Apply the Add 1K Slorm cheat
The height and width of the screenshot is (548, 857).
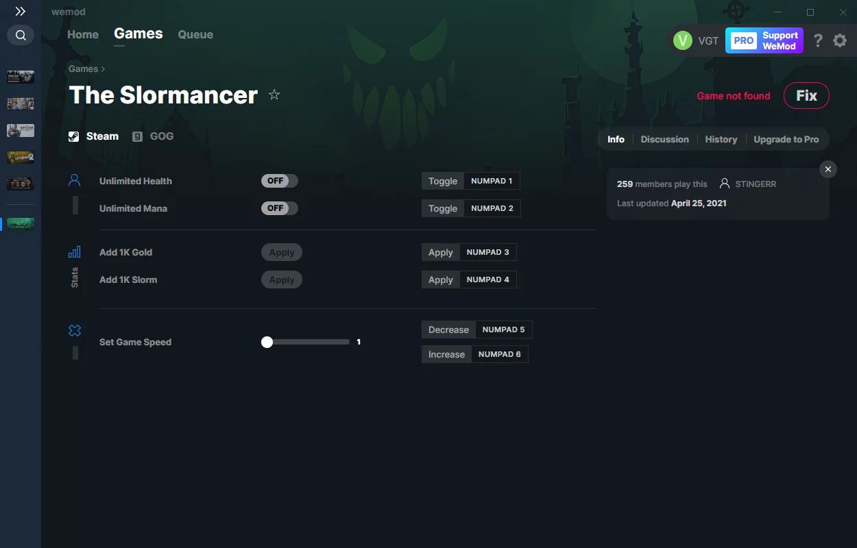(x=282, y=279)
